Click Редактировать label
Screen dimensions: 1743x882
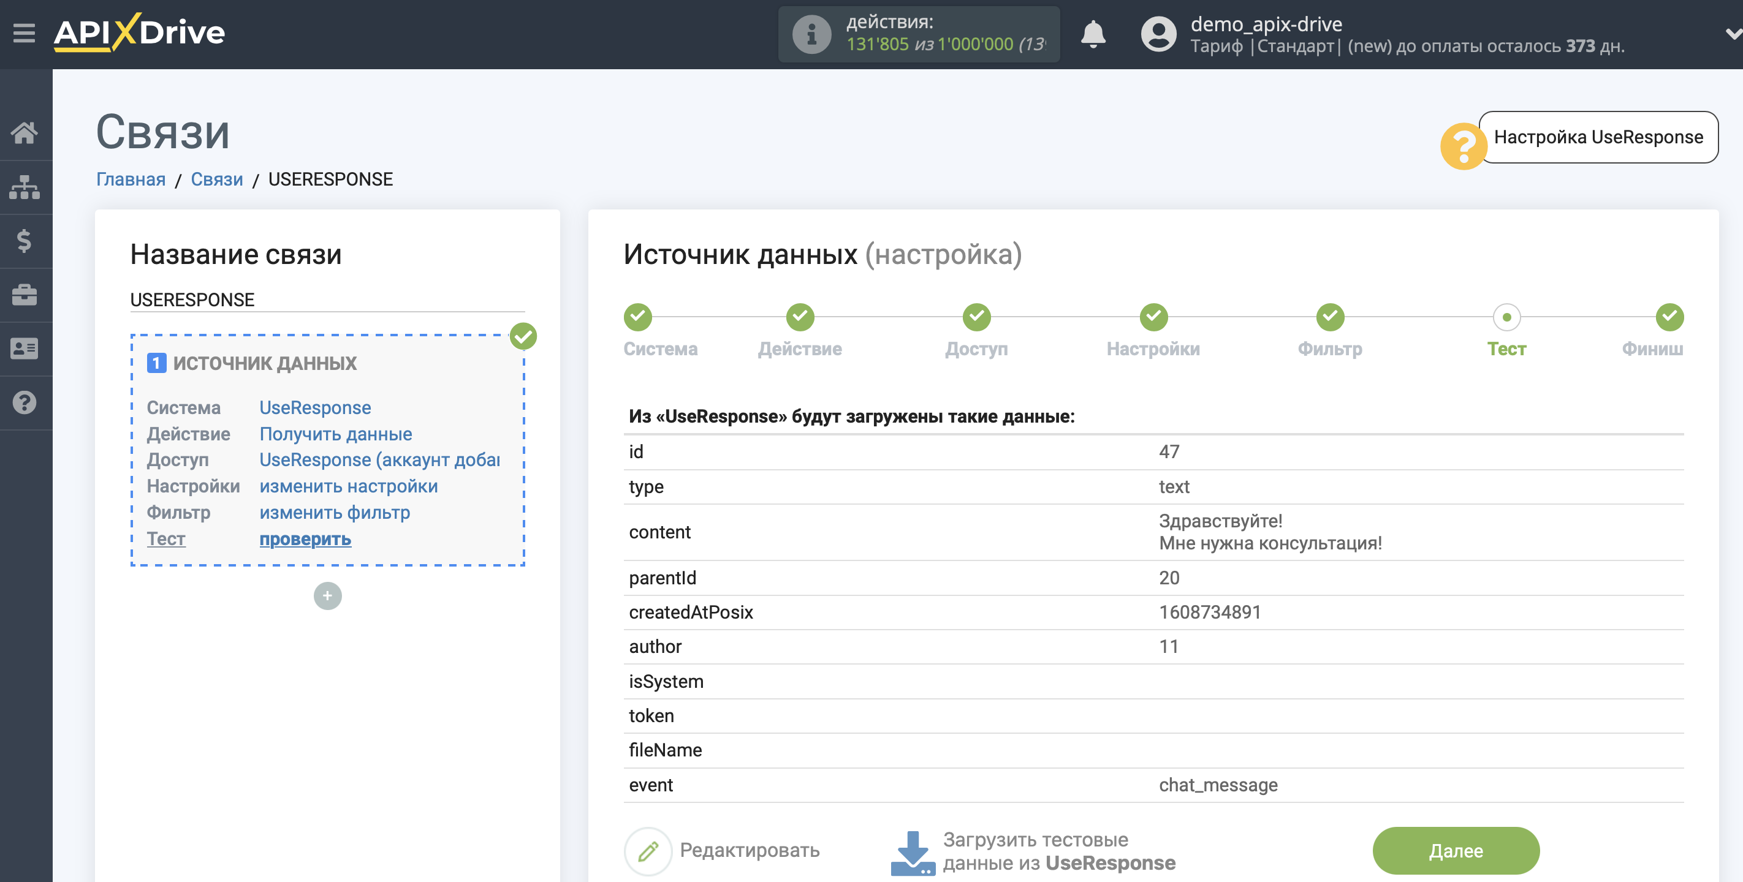click(x=750, y=850)
